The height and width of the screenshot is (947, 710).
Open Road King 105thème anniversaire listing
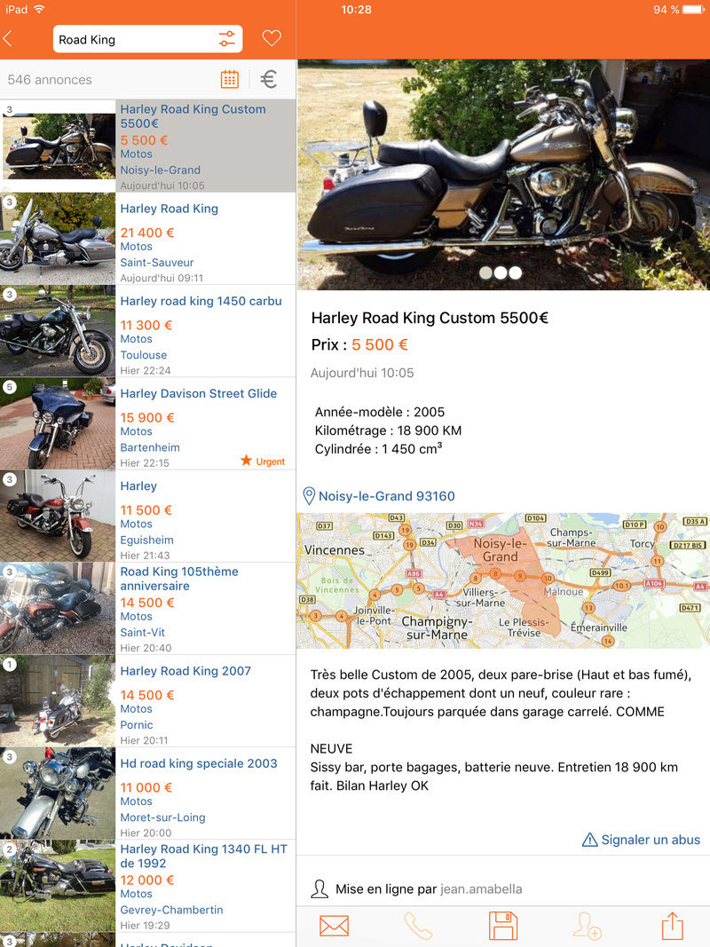[x=148, y=608]
